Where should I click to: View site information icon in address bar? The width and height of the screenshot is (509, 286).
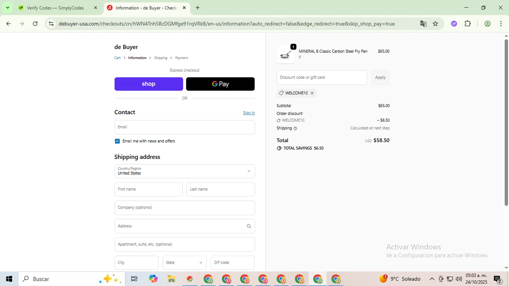[x=51, y=24]
